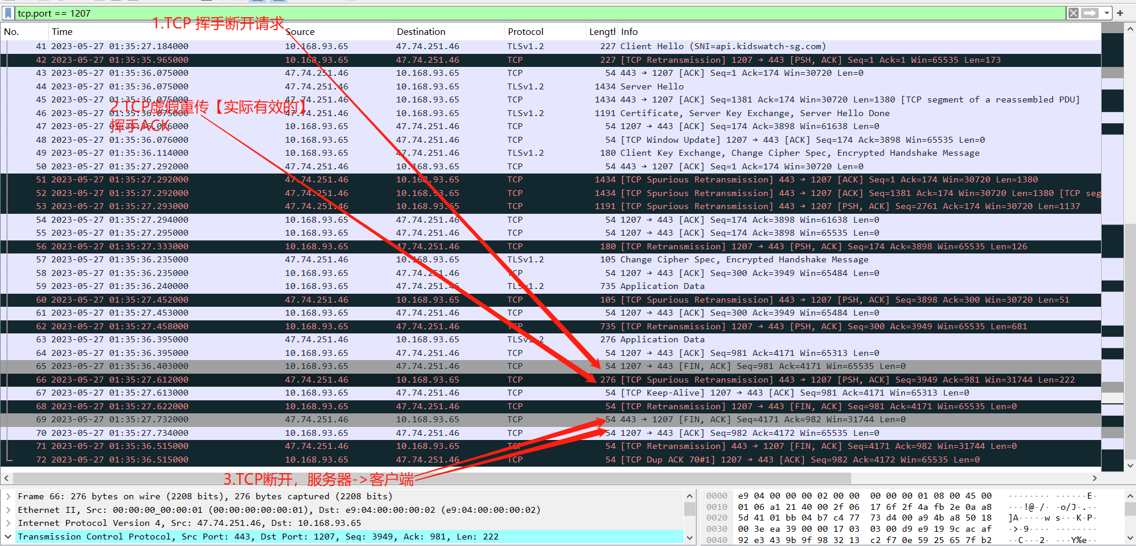Select packet 62 Retransmission Len=681 row
Image resolution: width=1136 pixels, height=546 pixels.
551,326
